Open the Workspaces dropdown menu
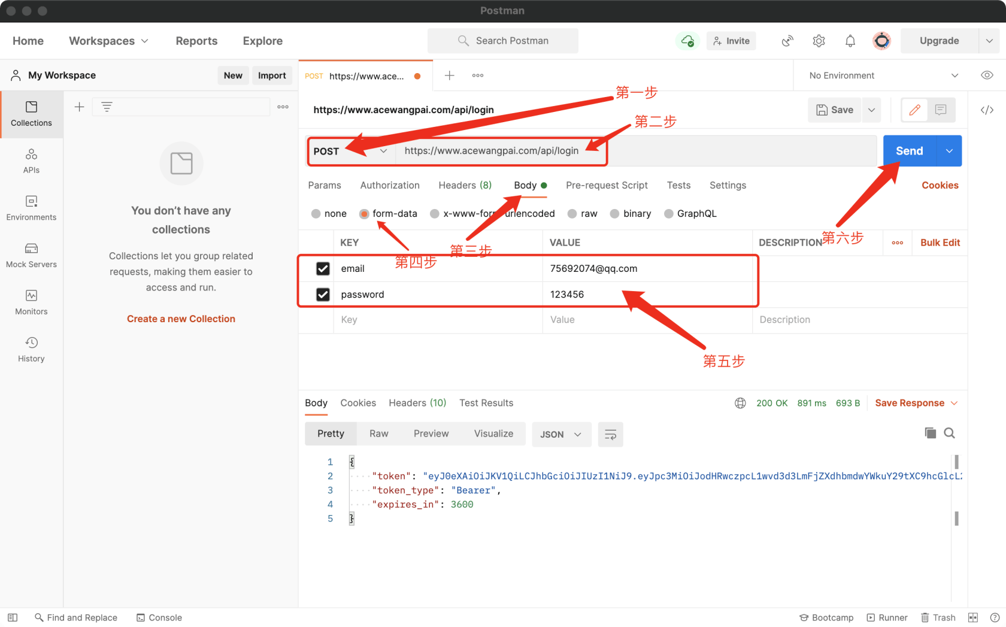1006x627 pixels. [108, 41]
